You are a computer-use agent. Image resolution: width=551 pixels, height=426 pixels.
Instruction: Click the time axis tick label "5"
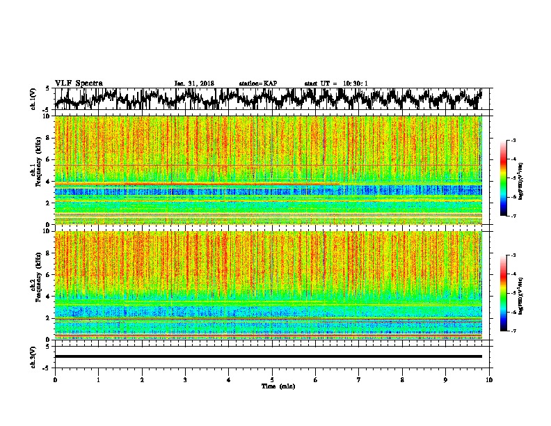[x=272, y=380]
